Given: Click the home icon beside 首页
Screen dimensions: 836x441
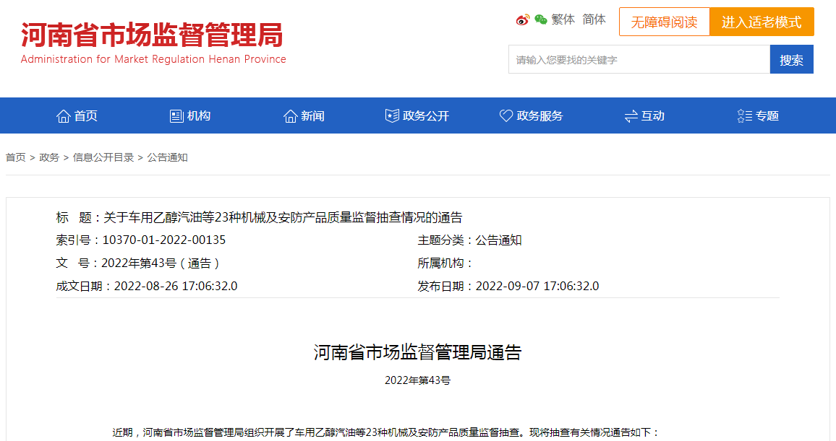Looking at the screenshot, I should tap(64, 116).
